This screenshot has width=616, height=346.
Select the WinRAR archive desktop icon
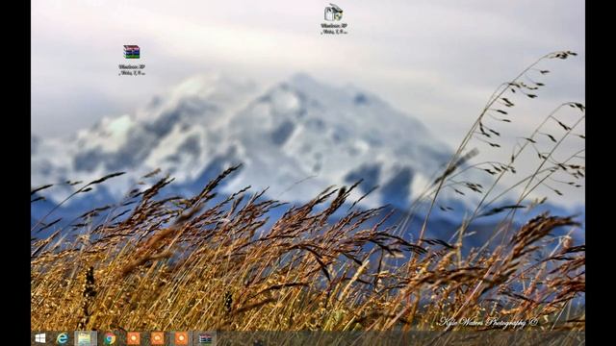click(132, 52)
